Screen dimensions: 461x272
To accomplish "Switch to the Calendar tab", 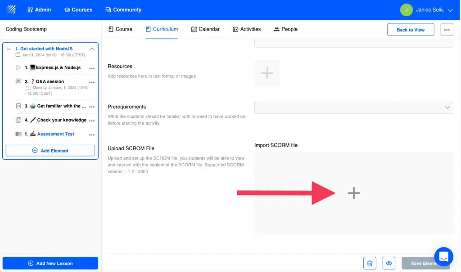I will (205, 29).
